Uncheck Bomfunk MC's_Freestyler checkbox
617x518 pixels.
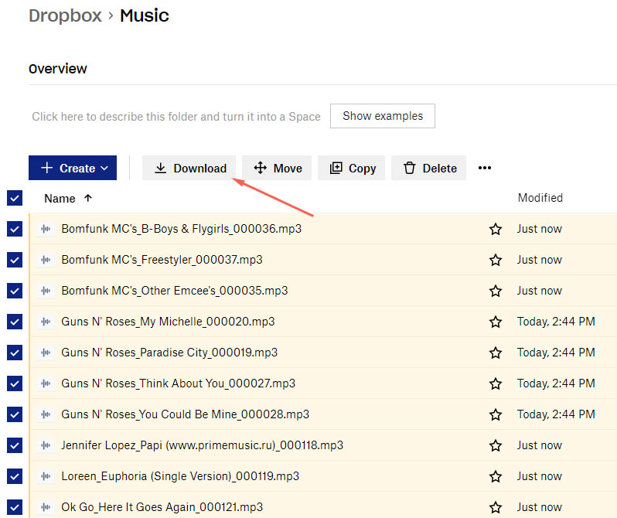pos(15,260)
